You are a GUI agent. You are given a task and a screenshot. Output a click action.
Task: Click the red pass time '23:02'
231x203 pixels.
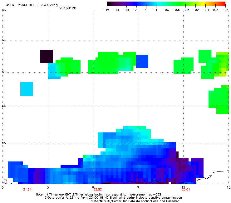[x=97, y=190]
